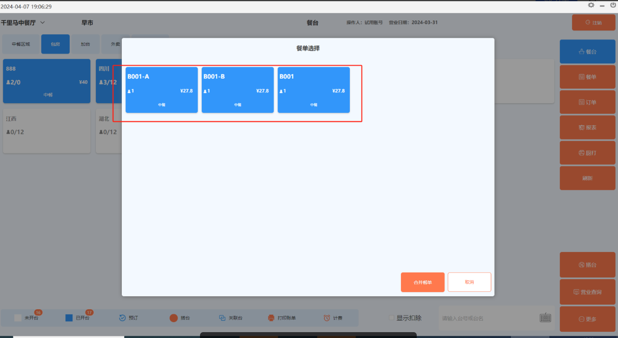Enable the 显示扣除 checkbox
The height and width of the screenshot is (338, 618).
[x=392, y=318]
